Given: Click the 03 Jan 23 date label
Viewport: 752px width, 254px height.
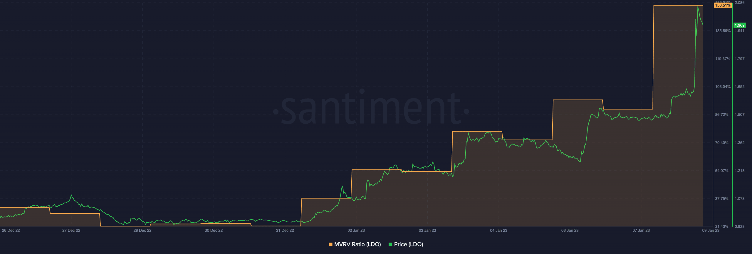Looking at the screenshot, I should tap(427, 230).
